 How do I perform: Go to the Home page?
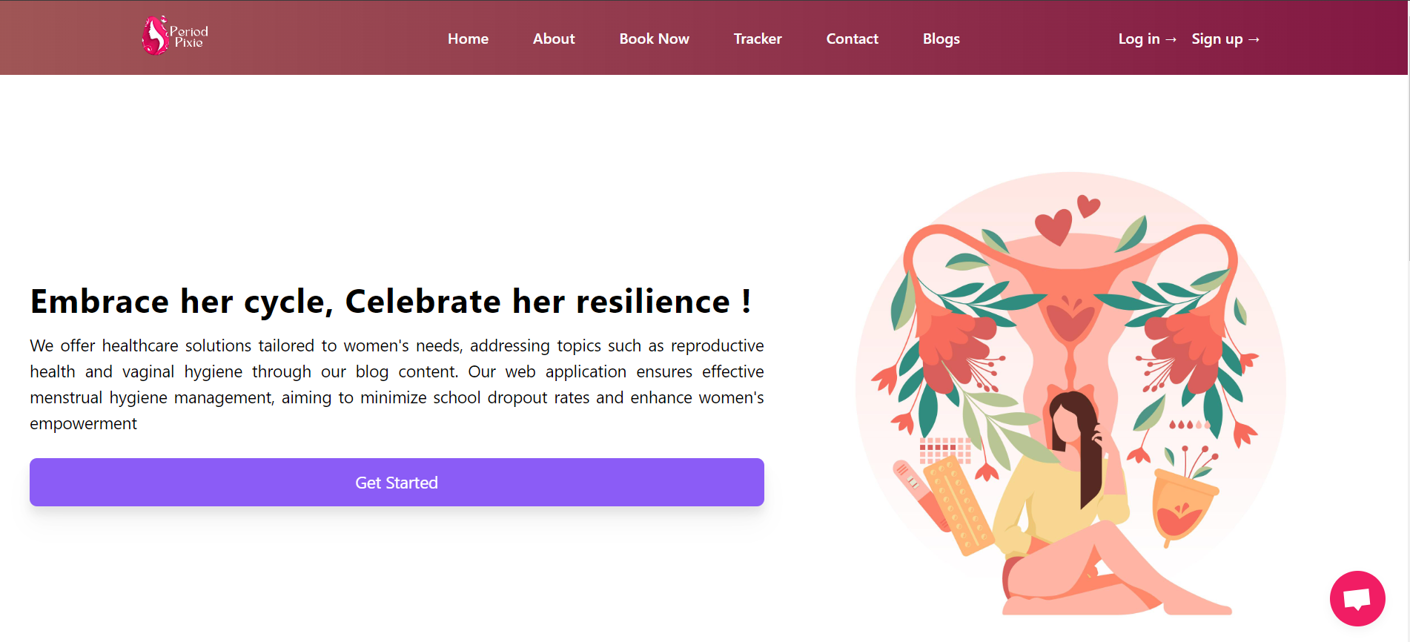point(468,39)
